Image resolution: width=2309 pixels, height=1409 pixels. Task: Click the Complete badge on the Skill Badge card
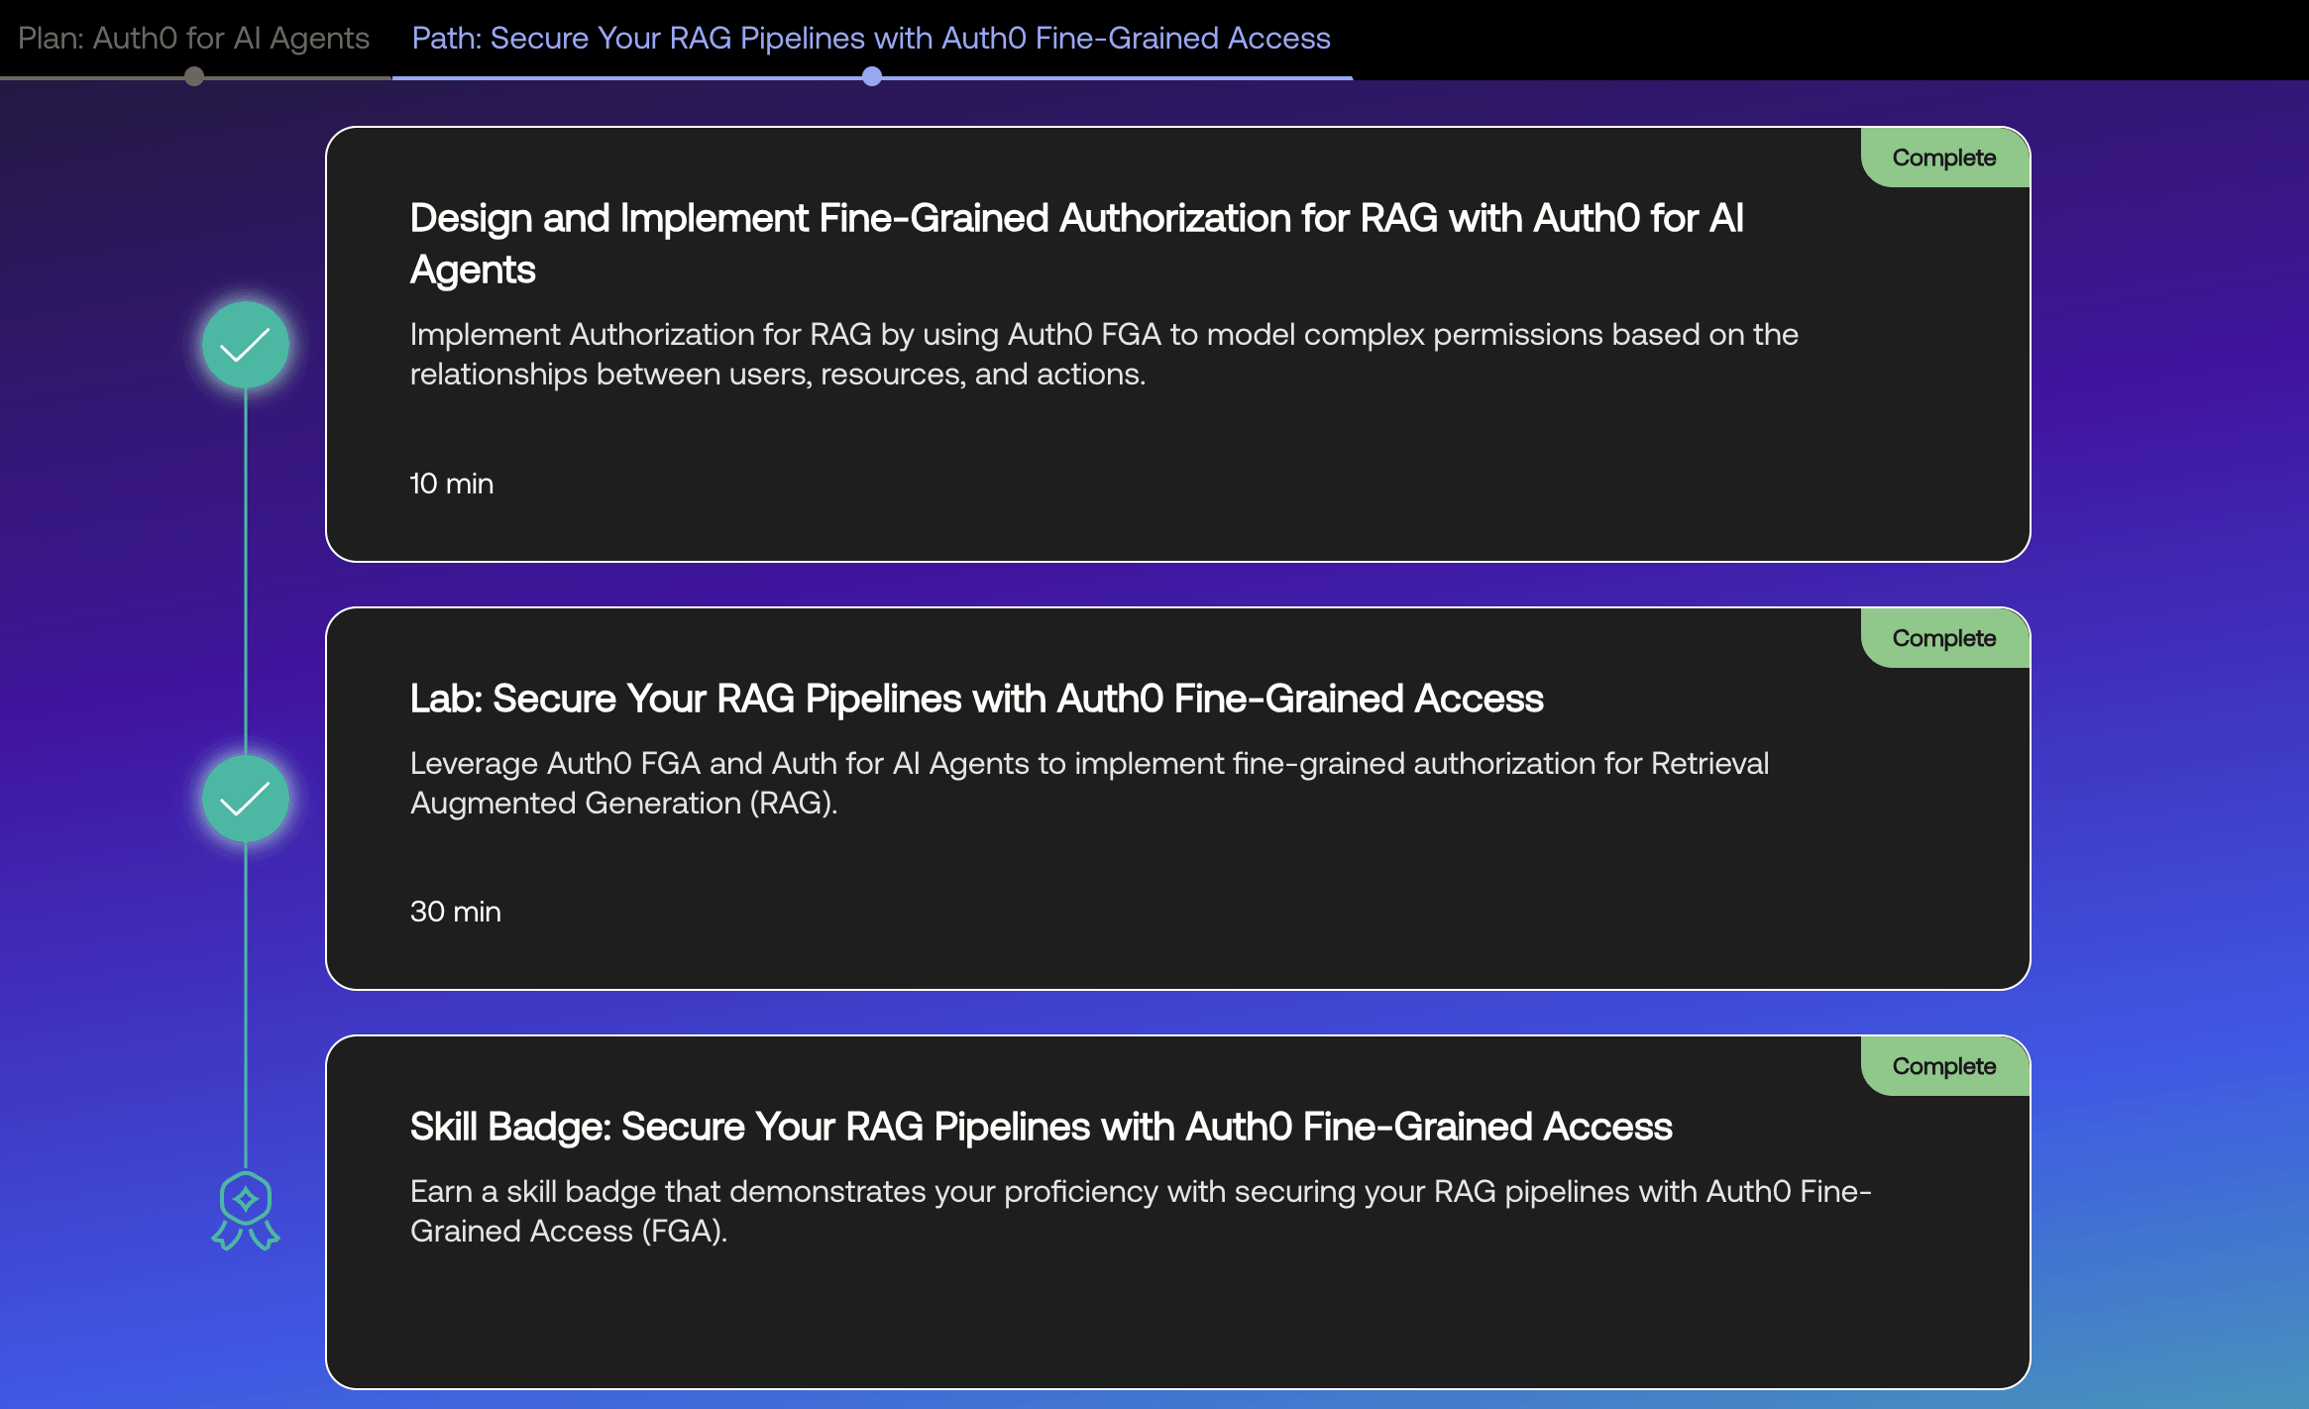(x=1944, y=1066)
